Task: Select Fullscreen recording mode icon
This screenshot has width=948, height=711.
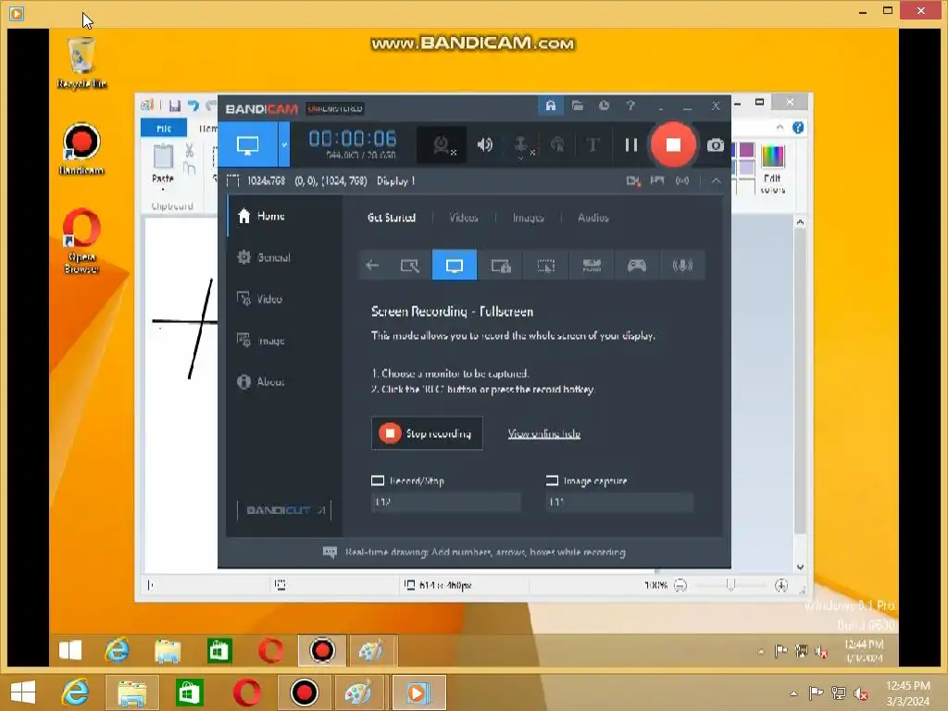Action: click(x=455, y=265)
